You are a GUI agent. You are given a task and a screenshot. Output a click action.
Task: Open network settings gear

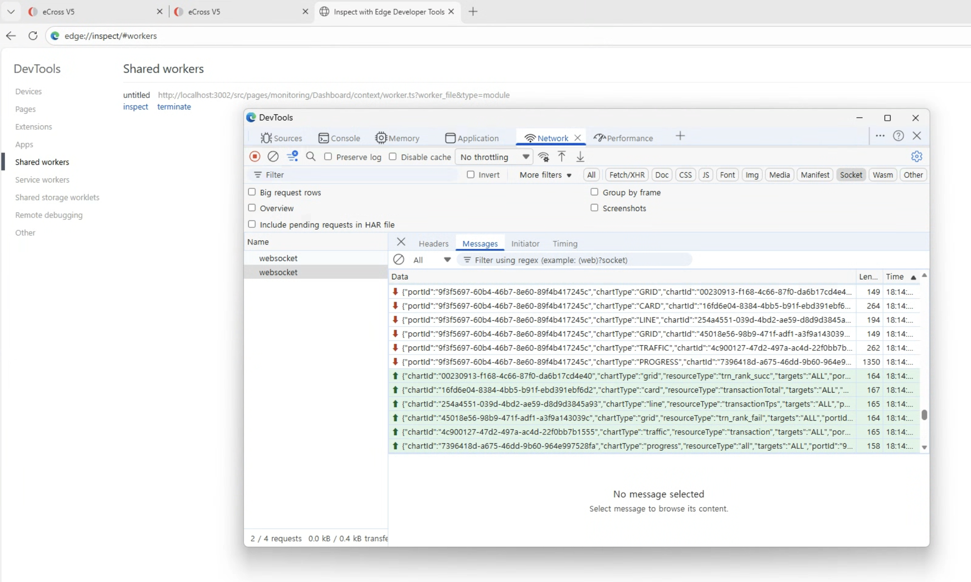(x=916, y=156)
